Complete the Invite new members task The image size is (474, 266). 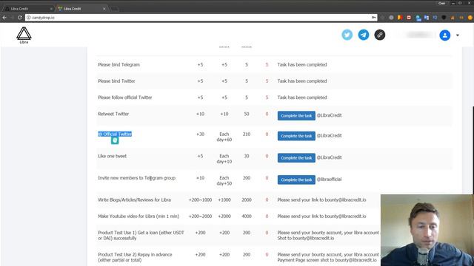click(x=296, y=180)
